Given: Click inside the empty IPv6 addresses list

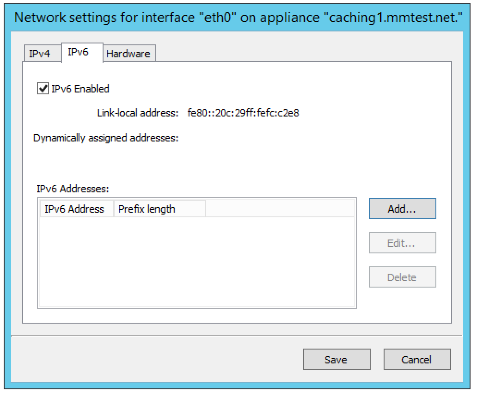Looking at the screenshot, I should coord(197,262).
